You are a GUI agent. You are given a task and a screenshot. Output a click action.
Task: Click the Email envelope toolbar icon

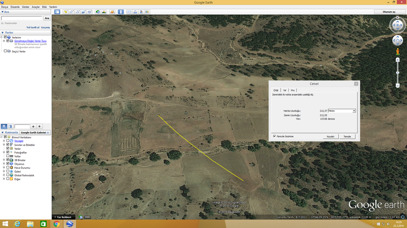(x=129, y=12)
